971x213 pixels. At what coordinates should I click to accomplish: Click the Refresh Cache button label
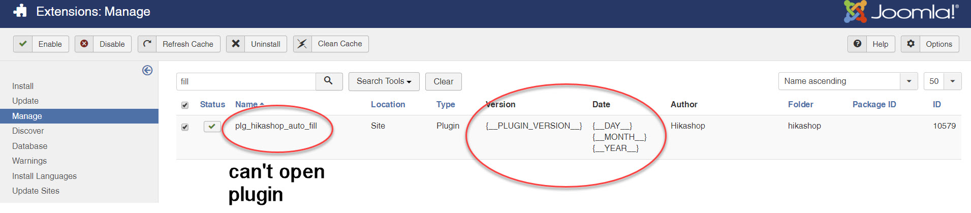point(188,44)
